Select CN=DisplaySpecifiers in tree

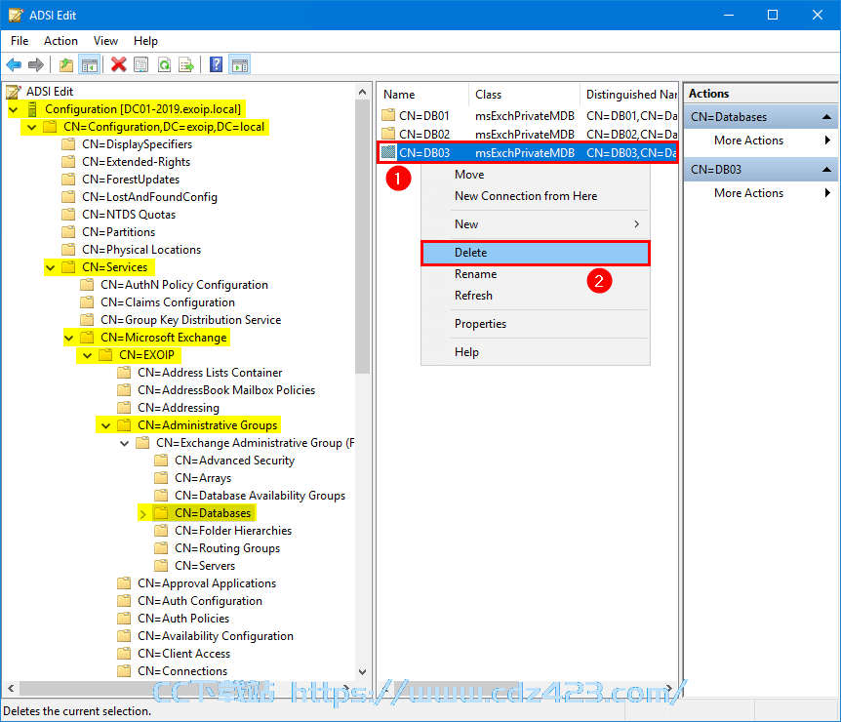(x=137, y=144)
